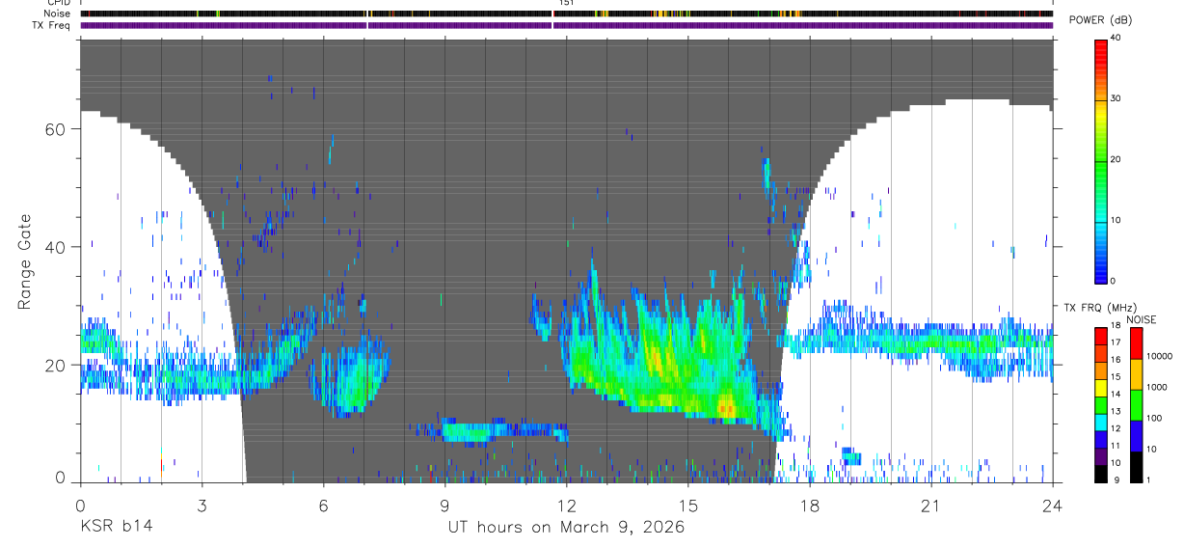1184x547 pixels.
Task: Select the 'NOISE' legend title
Action: [x=1141, y=319]
